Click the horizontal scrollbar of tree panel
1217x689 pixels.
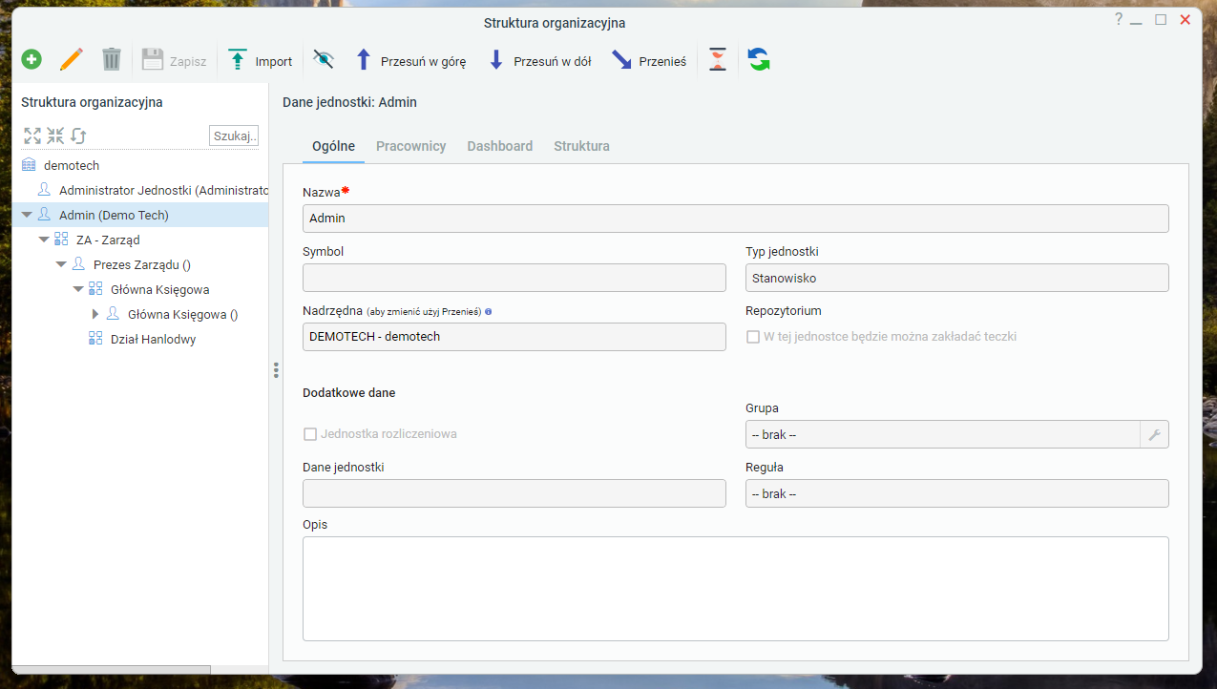coord(111,670)
